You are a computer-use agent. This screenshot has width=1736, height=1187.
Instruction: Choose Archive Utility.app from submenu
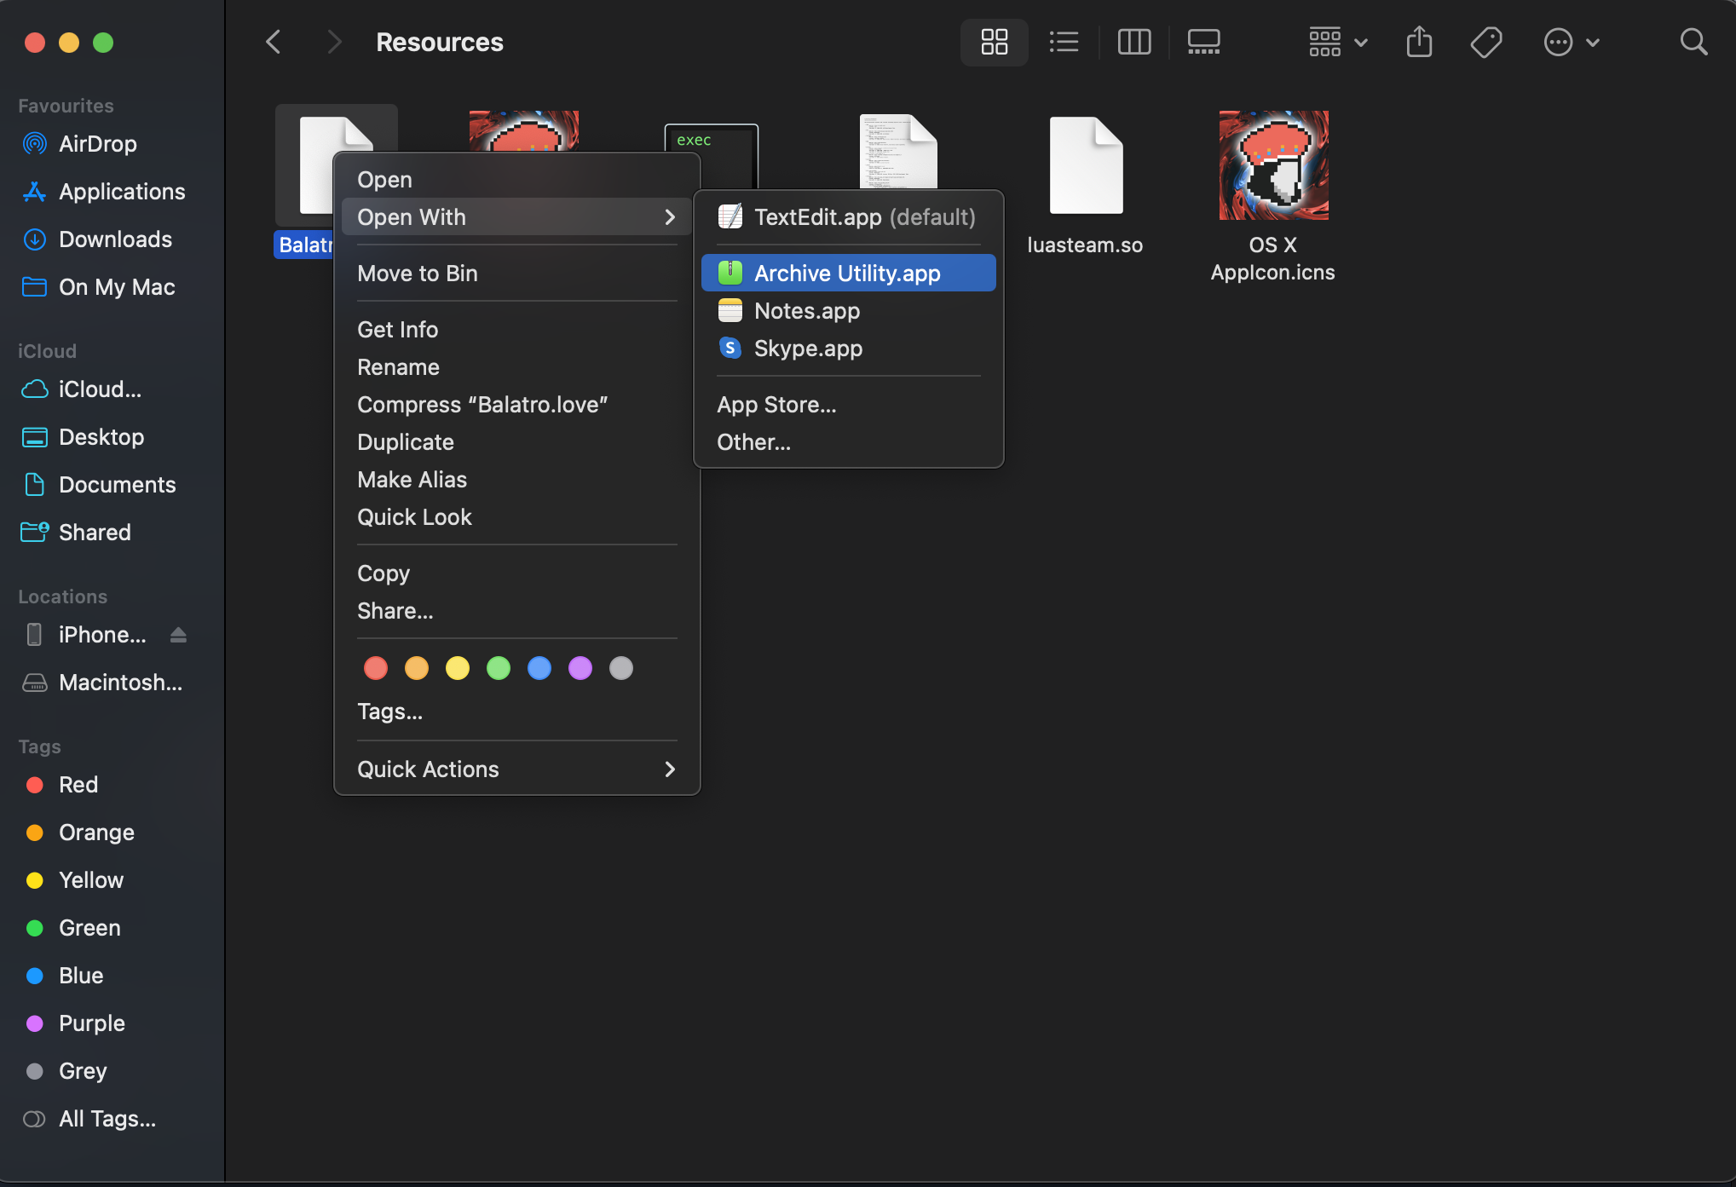tap(847, 274)
